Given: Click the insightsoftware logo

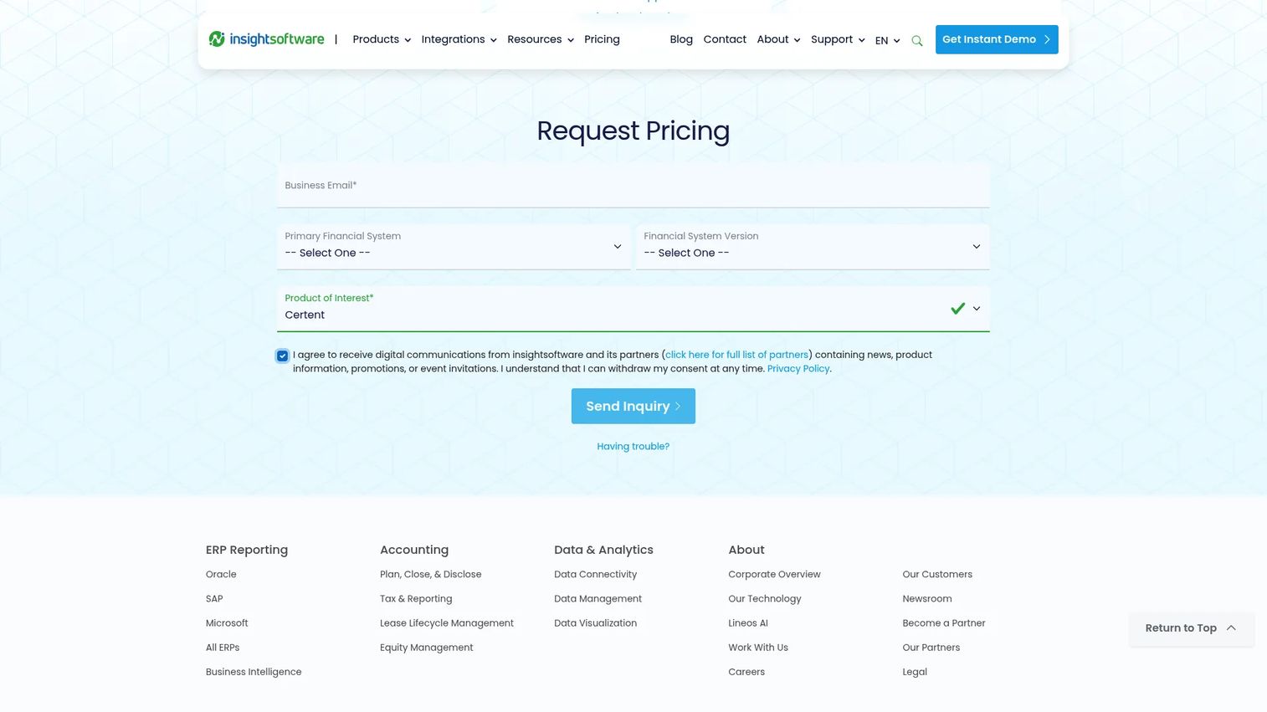Looking at the screenshot, I should (x=266, y=39).
